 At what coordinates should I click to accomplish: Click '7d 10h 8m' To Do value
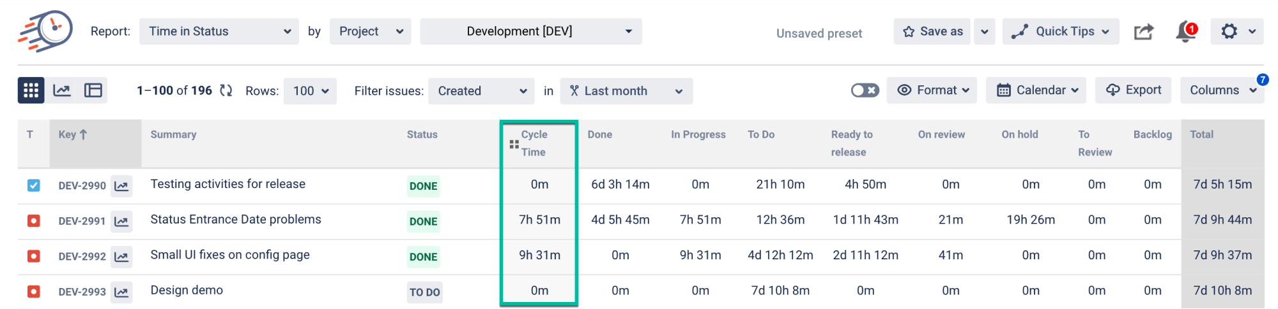click(780, 291)
